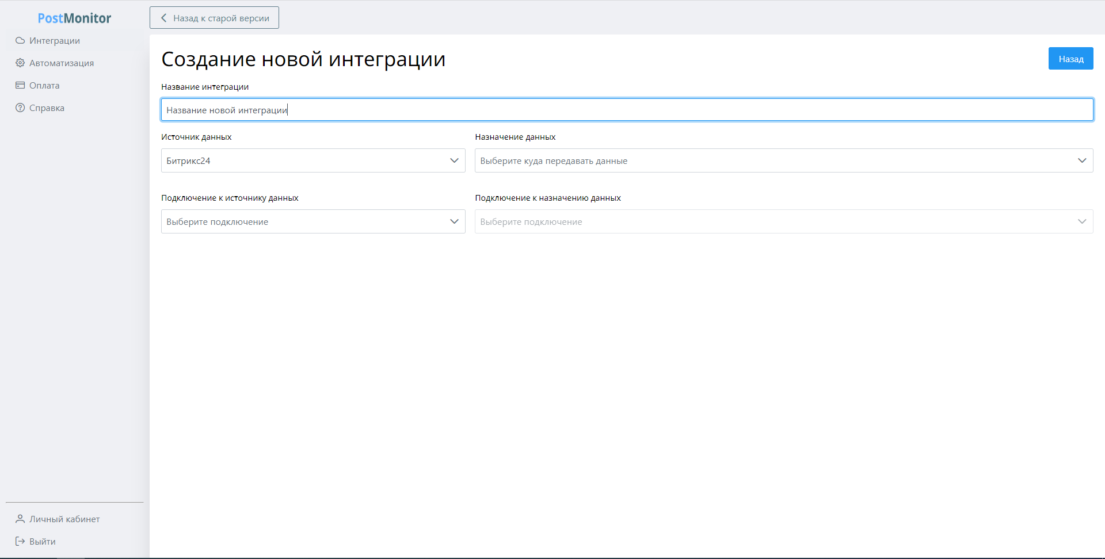1105x559 pixels.
Task: Open Справка help section
Action: (47, 108)
